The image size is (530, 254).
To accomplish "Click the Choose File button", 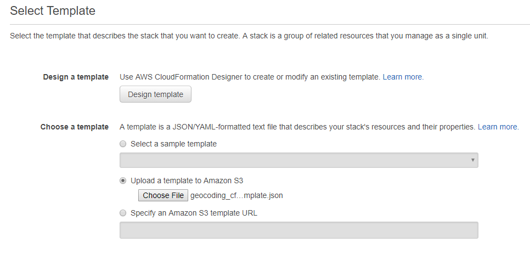I will coord(163,195).
